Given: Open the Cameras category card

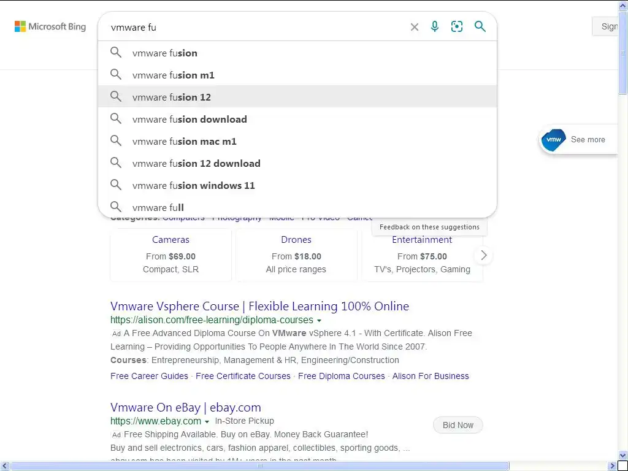Looking at the screenshot, I should point(170,255).
